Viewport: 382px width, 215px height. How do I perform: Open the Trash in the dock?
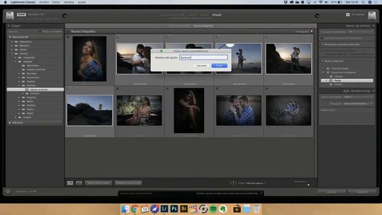pyautogui.click(x=256, y=209)
